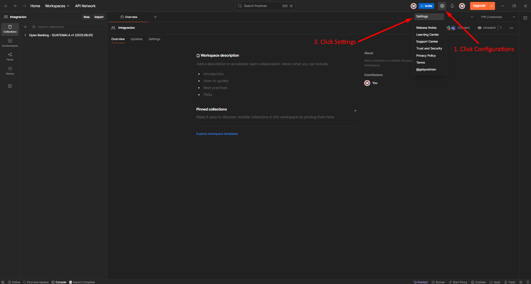Click the Import button
The width and height of the screenshot is (531, 284).
click(x=99, y=17)
